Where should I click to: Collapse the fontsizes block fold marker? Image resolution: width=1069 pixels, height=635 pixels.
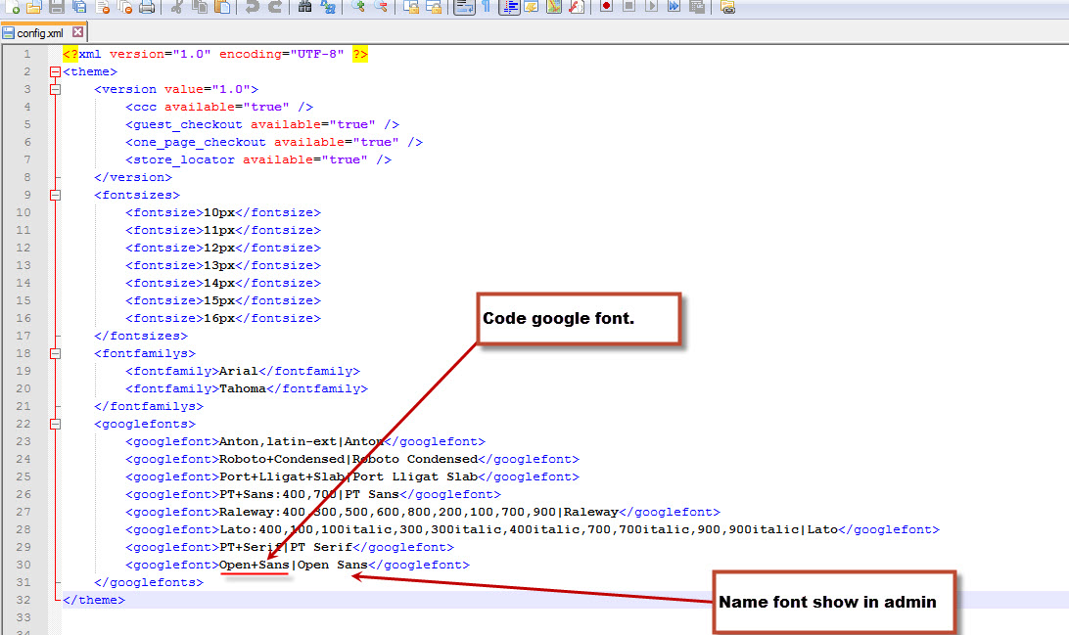point(55,195)
